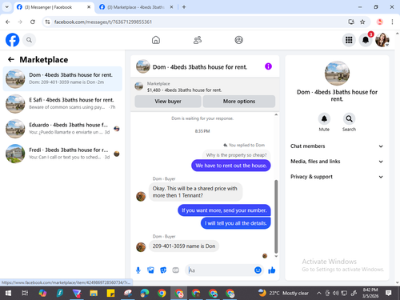Send a thumbs-up like

pos(272,270)
